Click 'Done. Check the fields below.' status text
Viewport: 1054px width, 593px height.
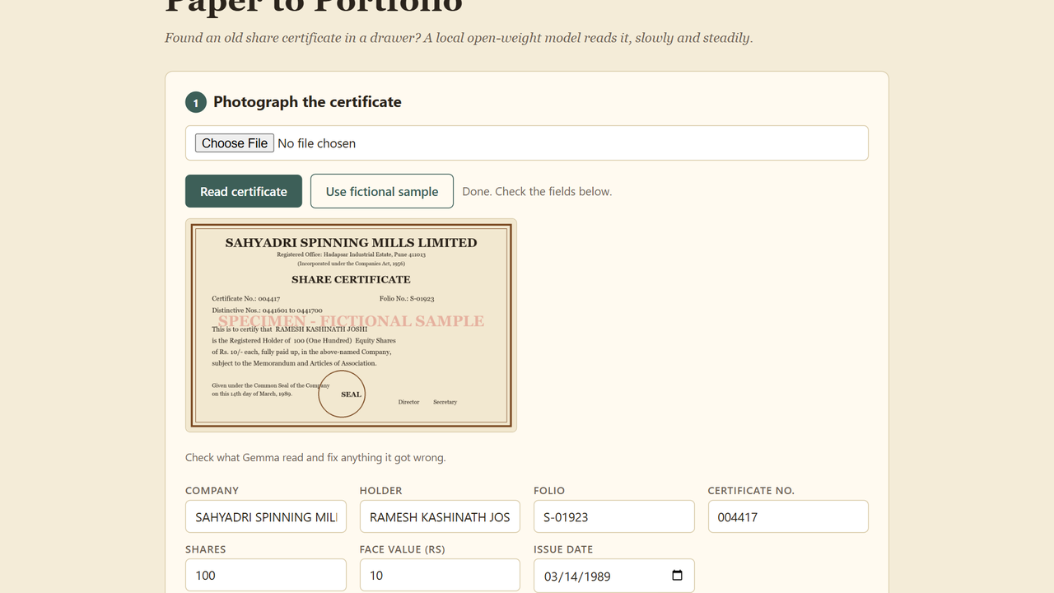[x=537, y=191]
